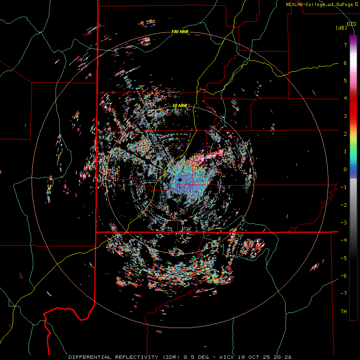
Task: Click the black radar site dot
Action: point(180,180)
